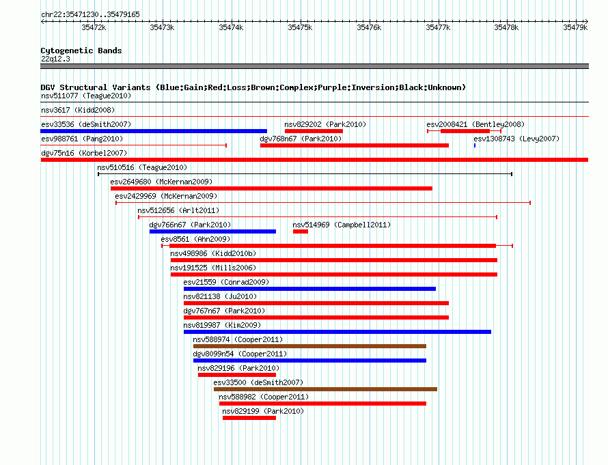Click the DGV Structural Variants track title
Screen dimensions: 608x465
[x=253, y=87]
